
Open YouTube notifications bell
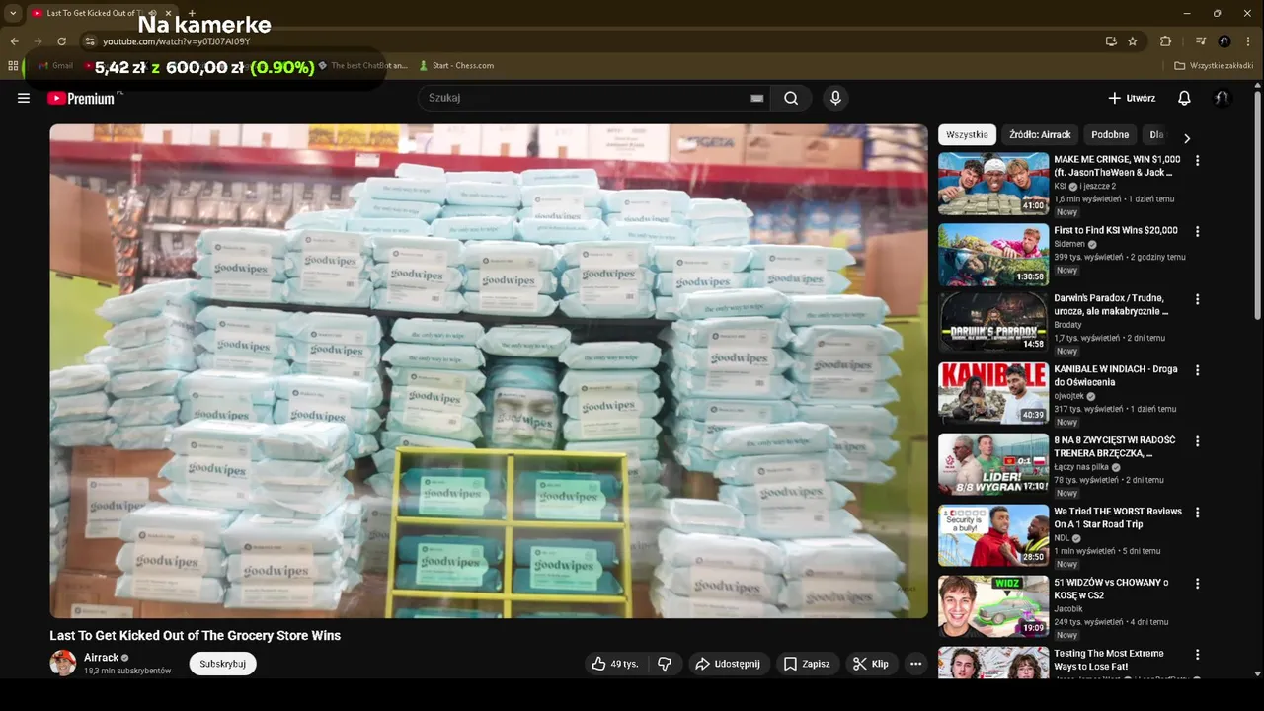point(1184,98)
